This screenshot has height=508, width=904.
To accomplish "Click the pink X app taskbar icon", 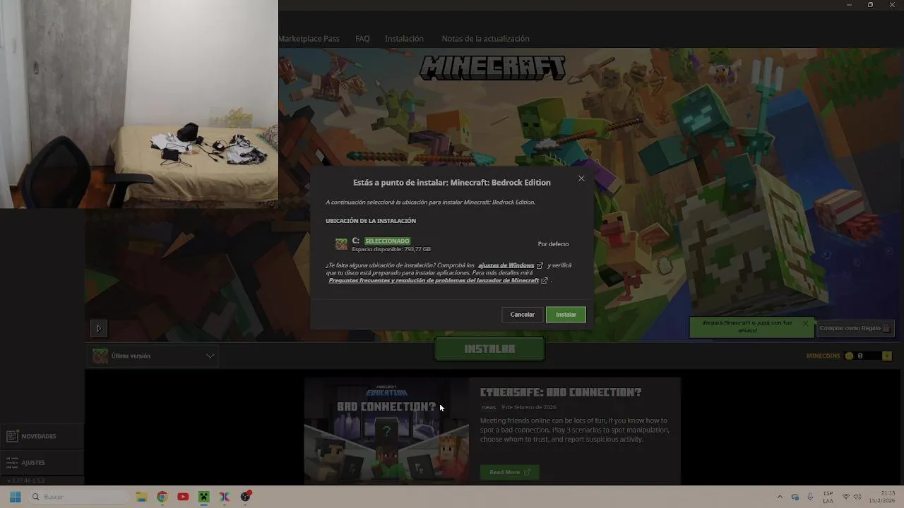I will tap(225, 497).
